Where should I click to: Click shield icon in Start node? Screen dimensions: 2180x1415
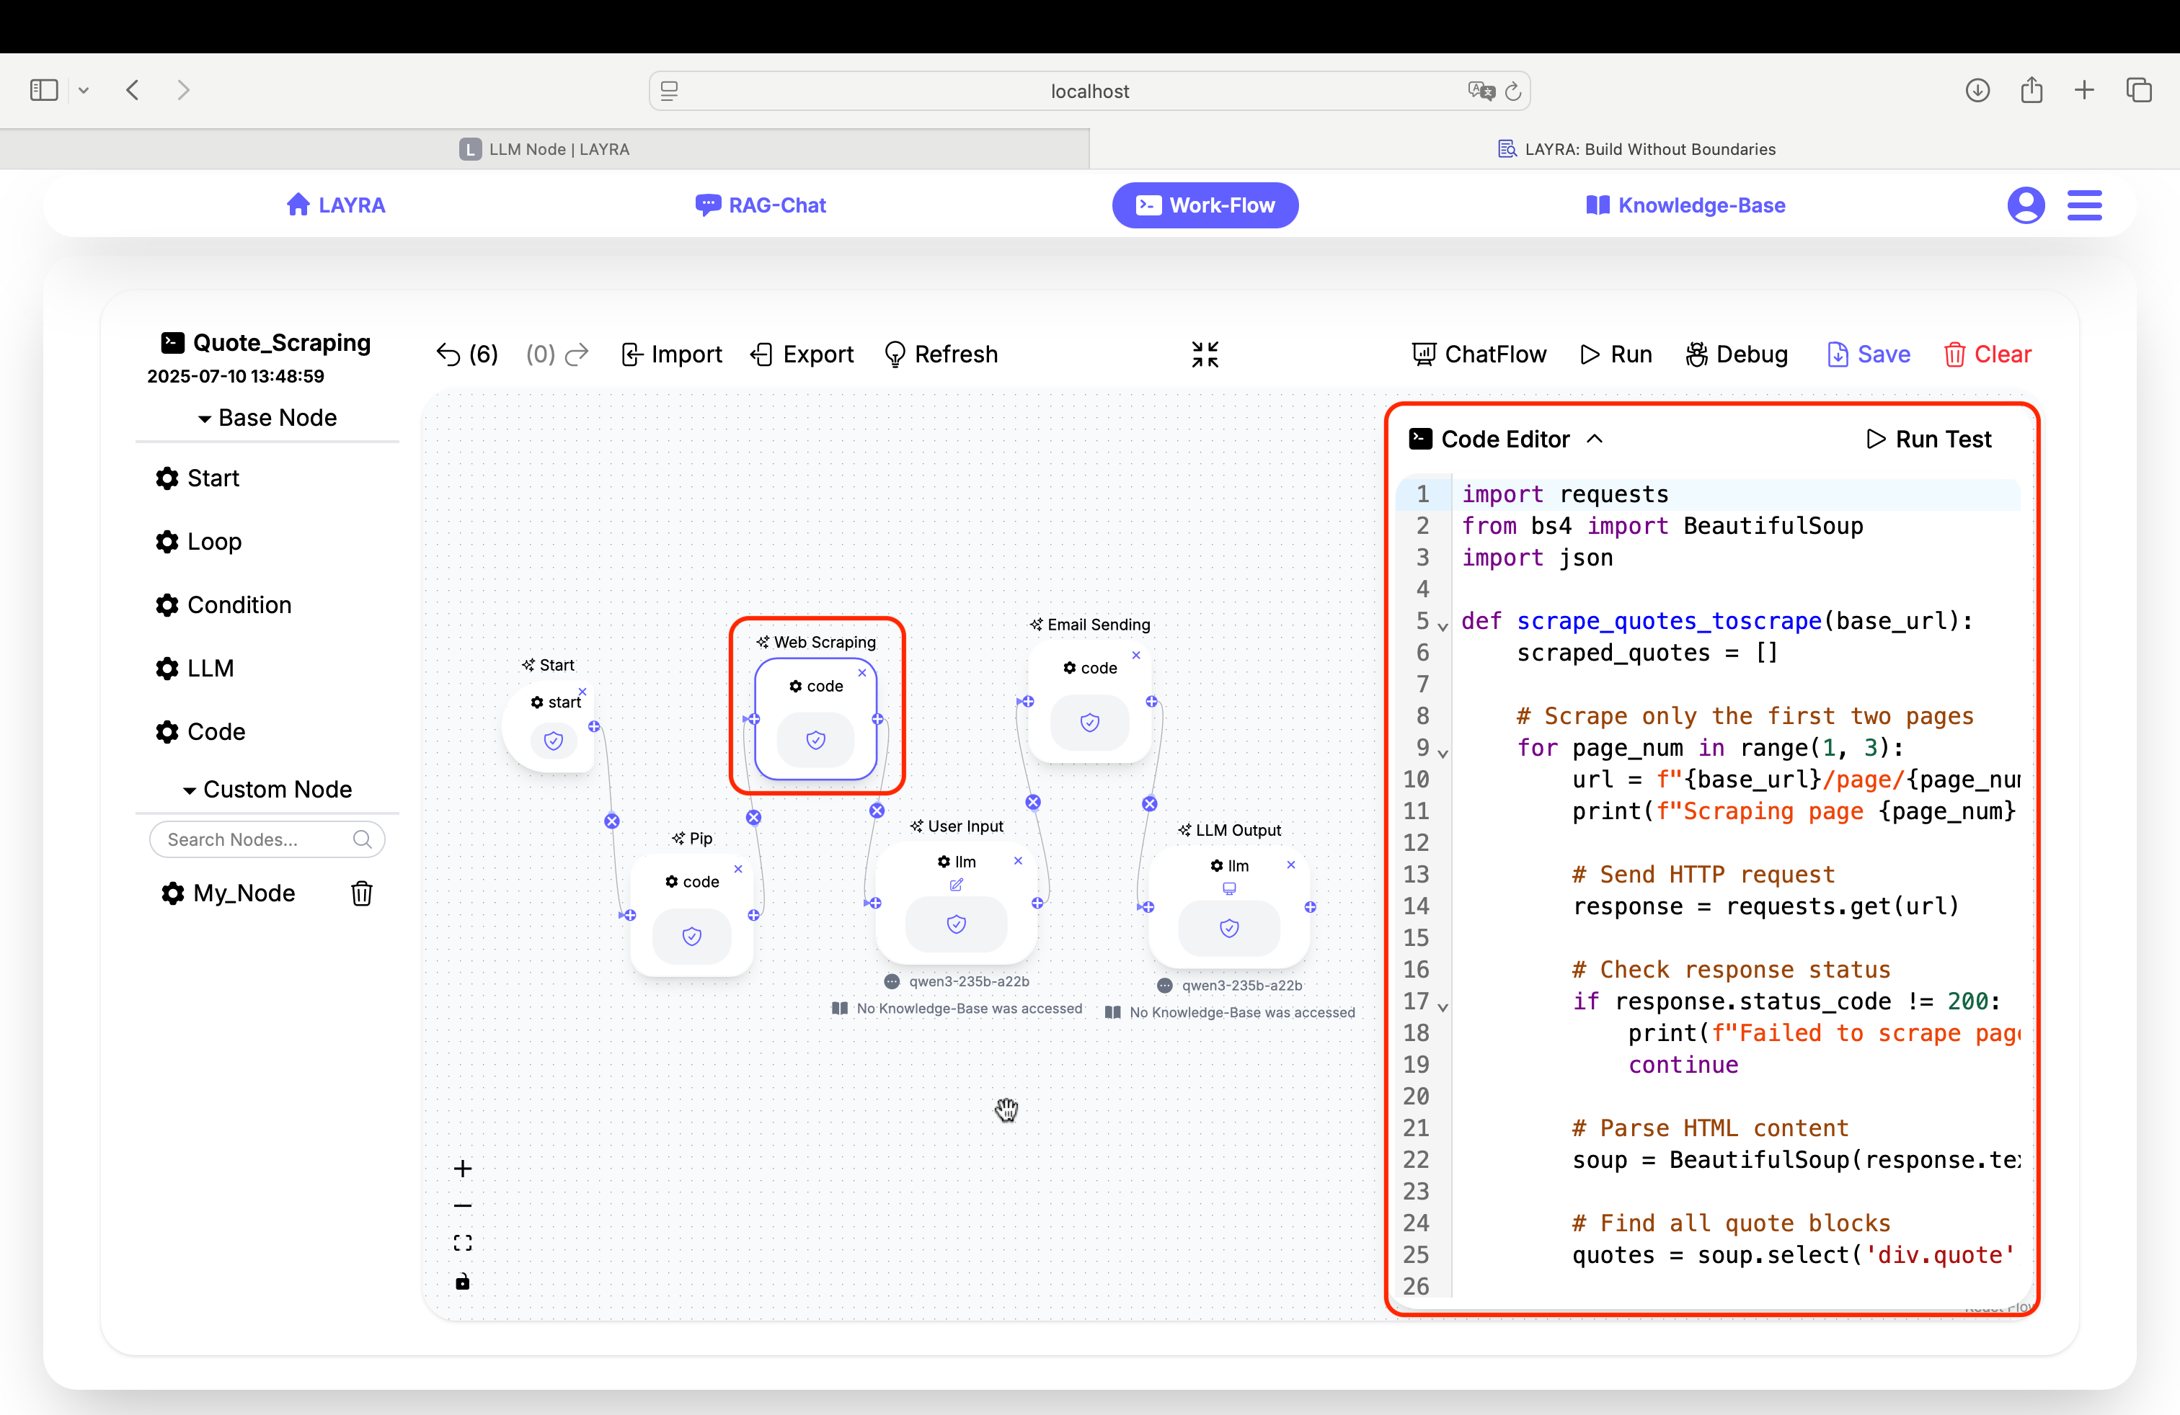[553, 741]
